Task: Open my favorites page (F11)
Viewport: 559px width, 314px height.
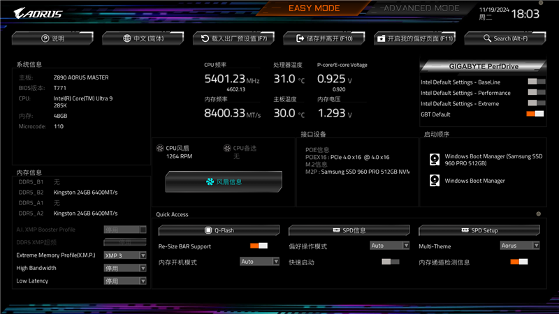Action: (414, 38)
